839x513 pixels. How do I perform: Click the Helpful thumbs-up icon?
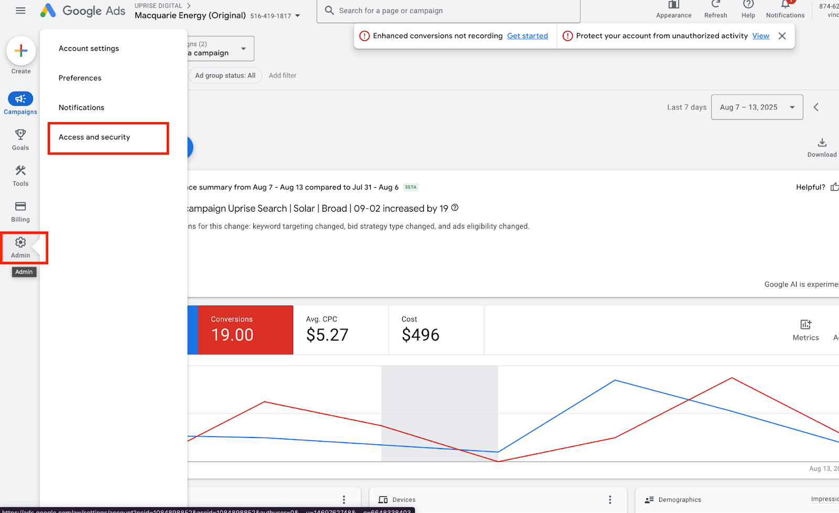point(834,187)
